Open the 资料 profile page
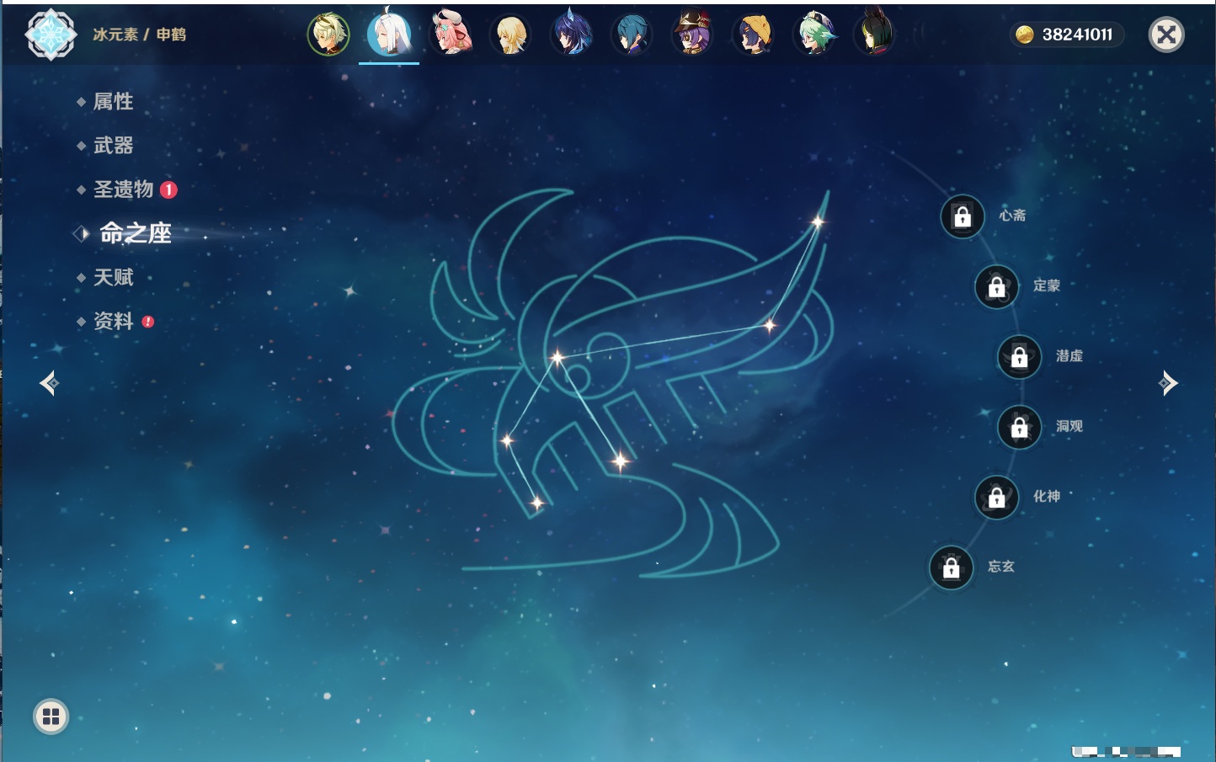Screen dimensions: 1216x762 pyautogui.click(x=113, y=321)
